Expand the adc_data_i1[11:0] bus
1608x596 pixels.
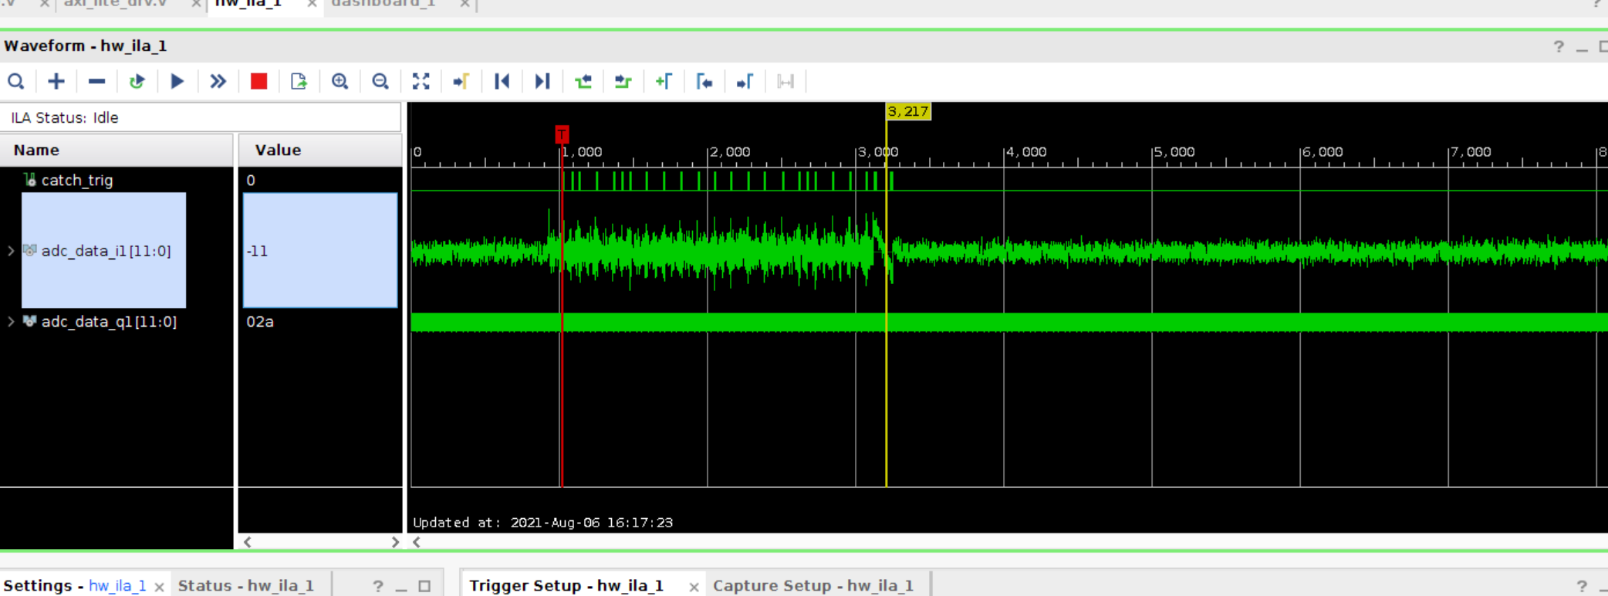(x=11, y=251)
